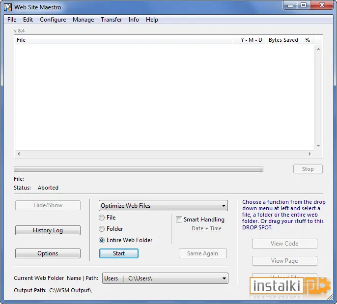The image size is (337, 304).
Task: Expand the Optimize Web Files dropdown
Action: 163,206
